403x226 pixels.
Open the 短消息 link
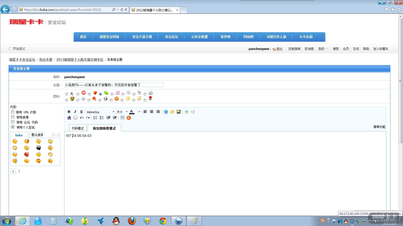309,49
